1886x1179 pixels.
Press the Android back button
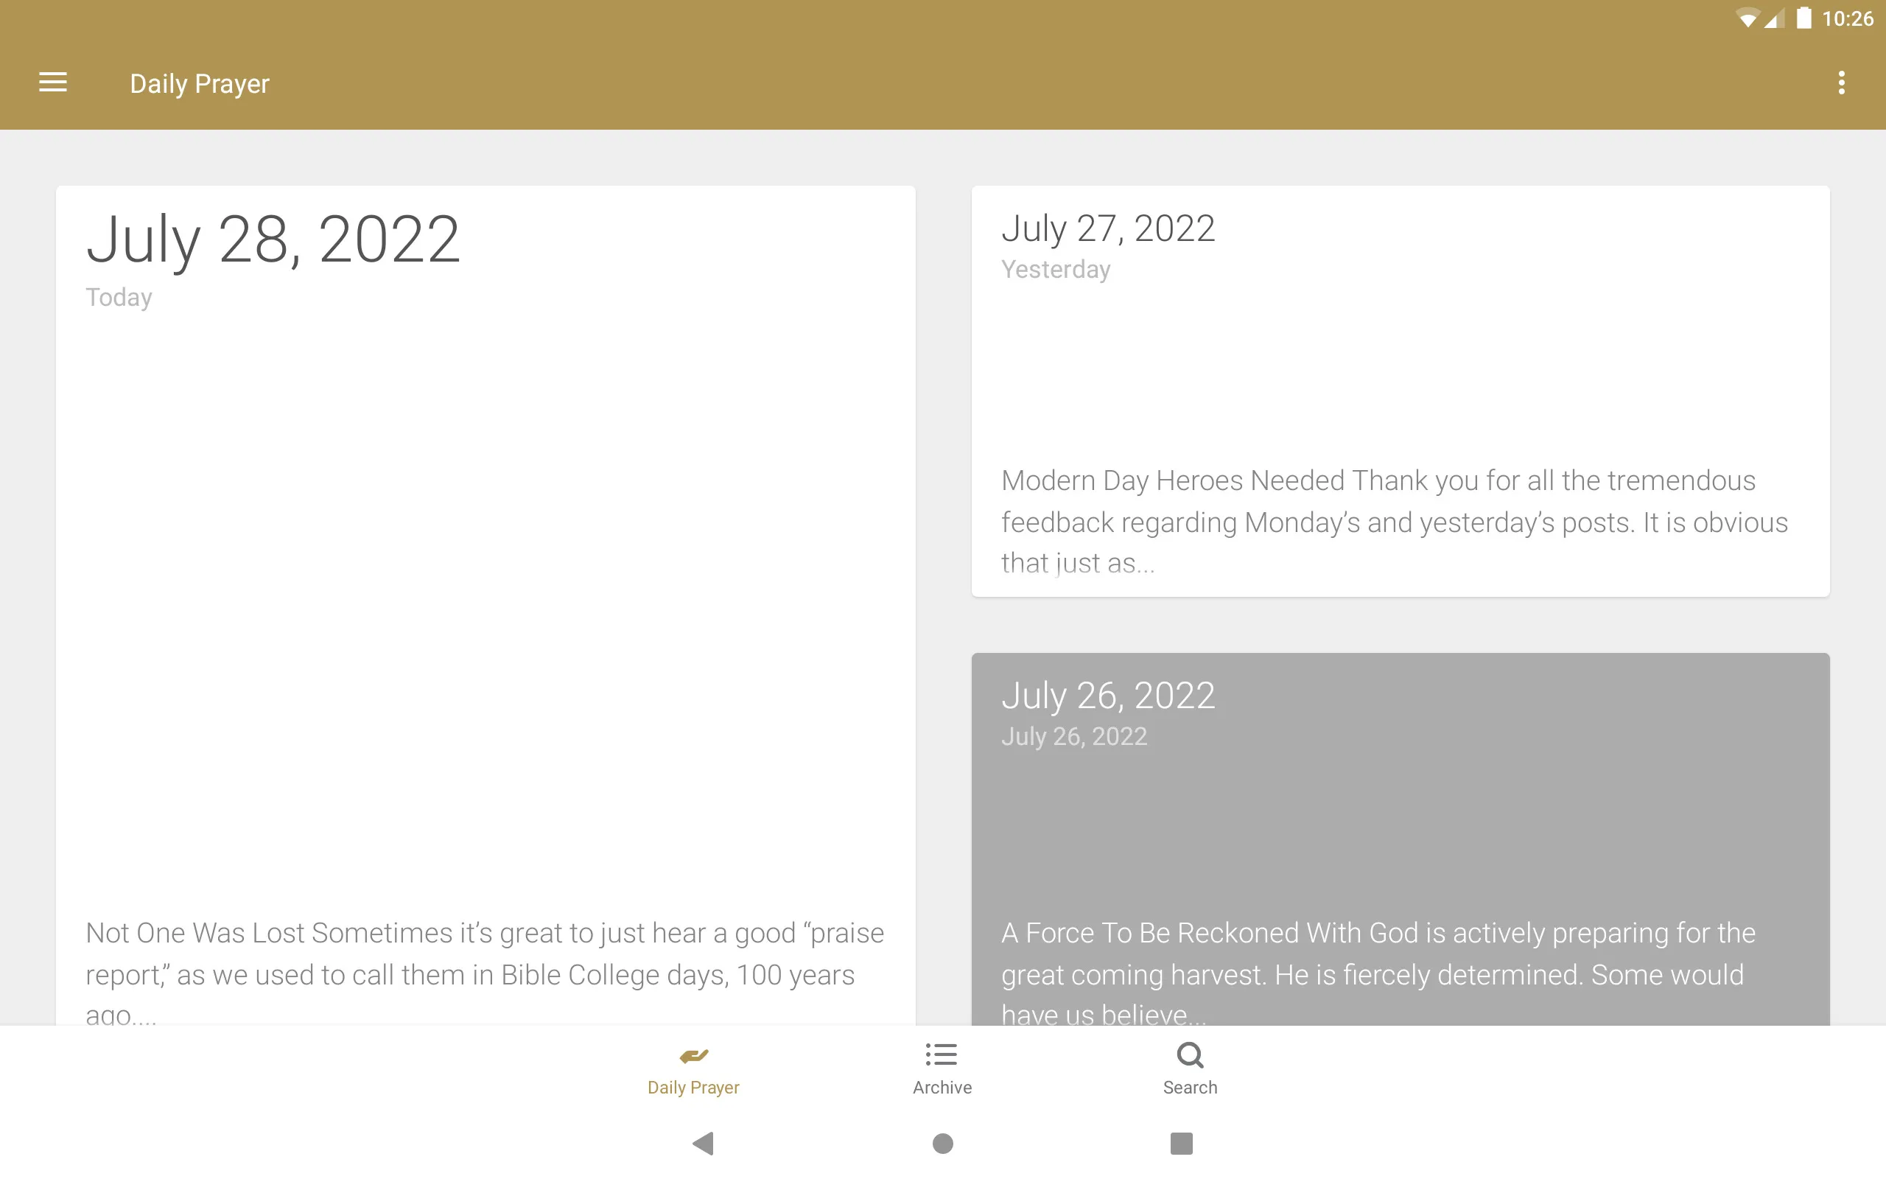click(x=702, y=1141)
